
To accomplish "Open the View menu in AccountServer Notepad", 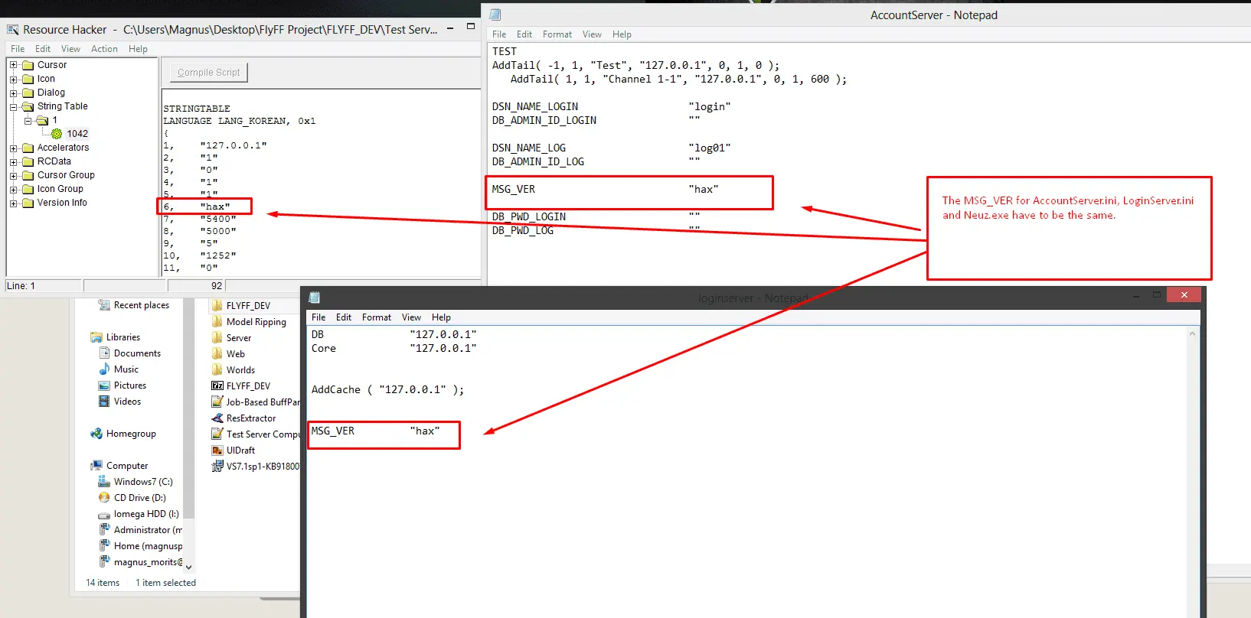I will pyautogui.click(x=592, y=34).
